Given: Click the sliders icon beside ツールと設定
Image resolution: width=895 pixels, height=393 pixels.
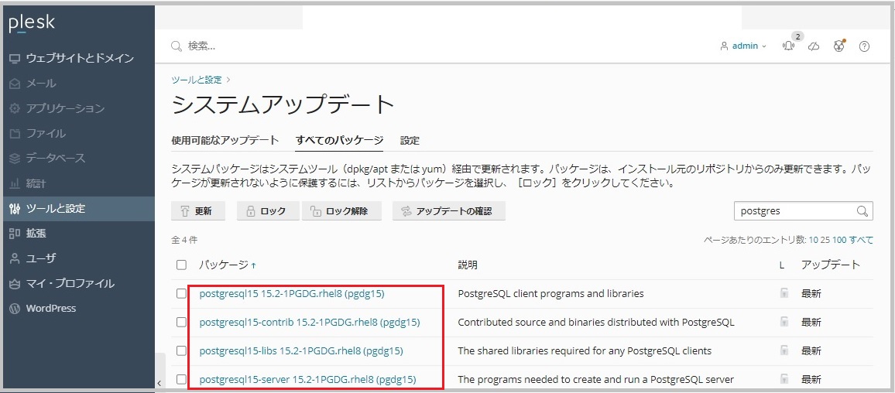Looking at the screenshot, I should pos(15,208).
